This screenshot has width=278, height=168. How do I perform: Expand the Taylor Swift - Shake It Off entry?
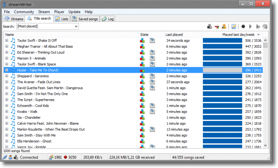pyautogui.click(x=7, y=41)
